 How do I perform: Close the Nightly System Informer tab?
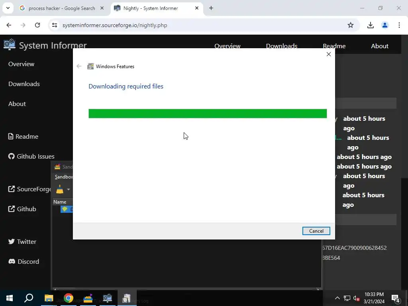pyautogui.click(x=197, y=8)
